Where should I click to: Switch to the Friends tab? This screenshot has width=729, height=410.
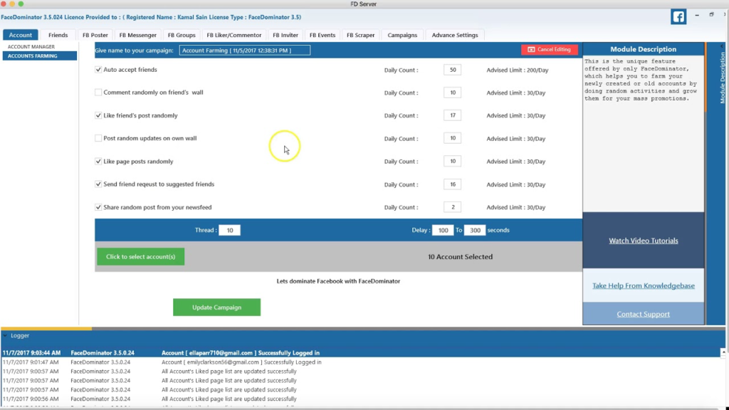(x=58, y=35)
